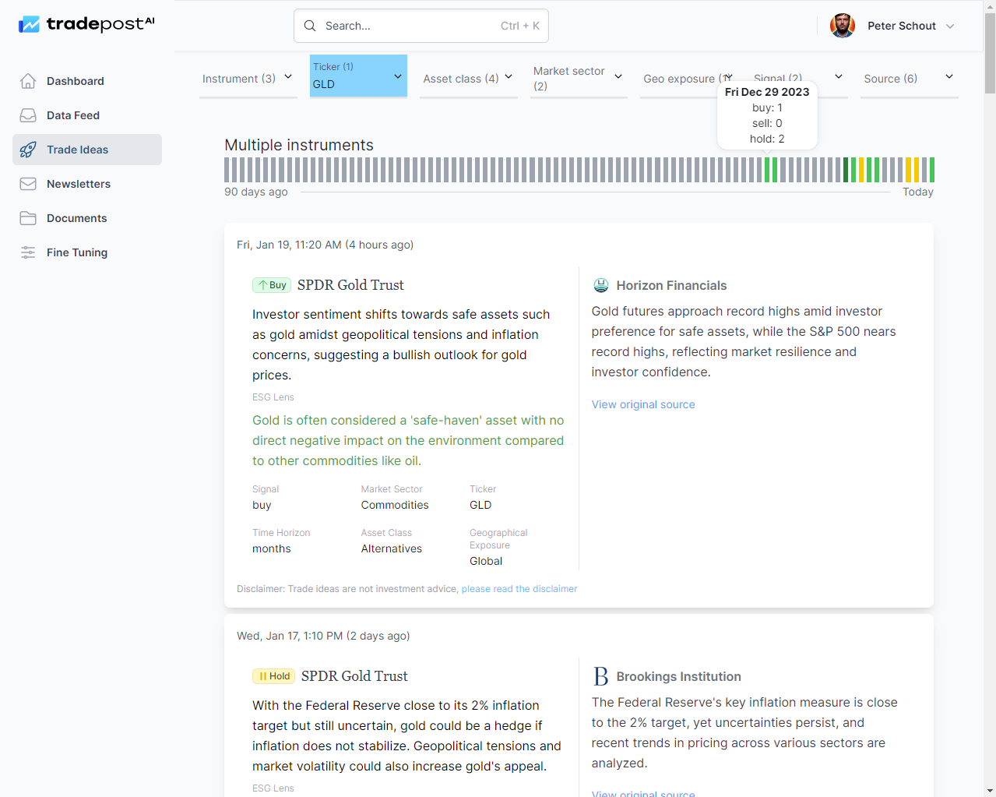Select the active Ticker GLD filter tab
This screenshot has width=996, height=797.
click(357, 76)
